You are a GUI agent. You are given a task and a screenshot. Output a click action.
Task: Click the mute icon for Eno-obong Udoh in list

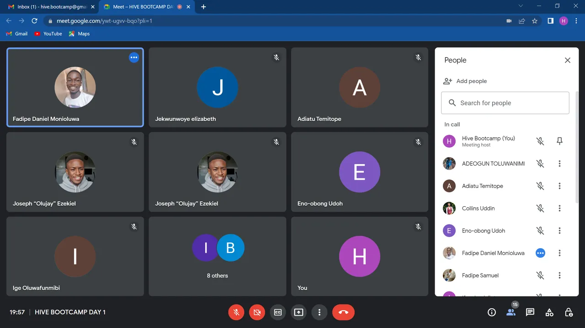coord(540,231)
